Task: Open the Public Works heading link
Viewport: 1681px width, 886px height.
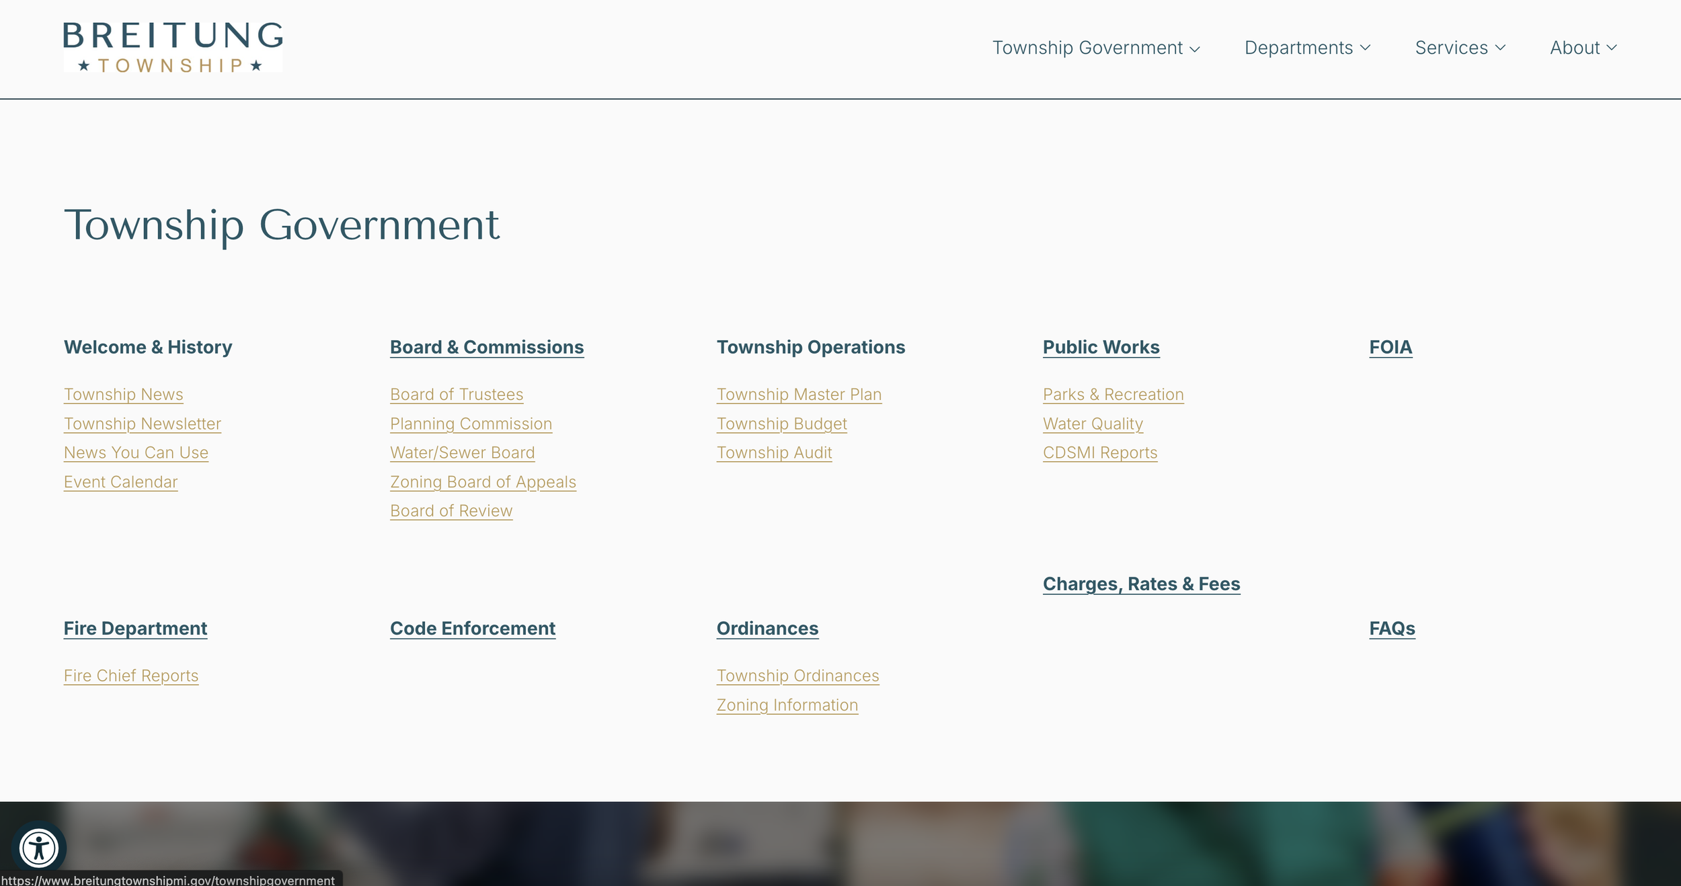Action: tap(1101, 347)
